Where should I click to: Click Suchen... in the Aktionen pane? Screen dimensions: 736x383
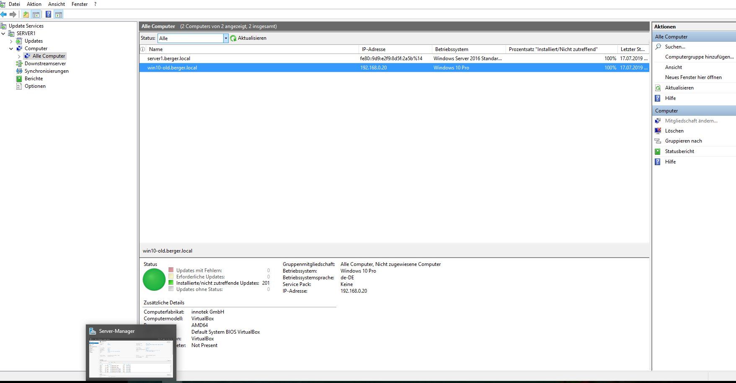[675, 47]
